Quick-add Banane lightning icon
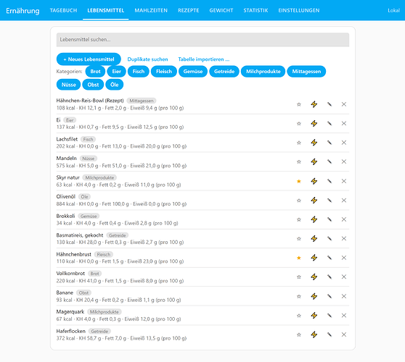 click(x=314, y=296)
